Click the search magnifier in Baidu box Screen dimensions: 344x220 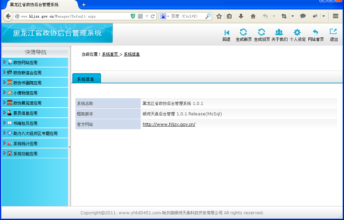208,16
